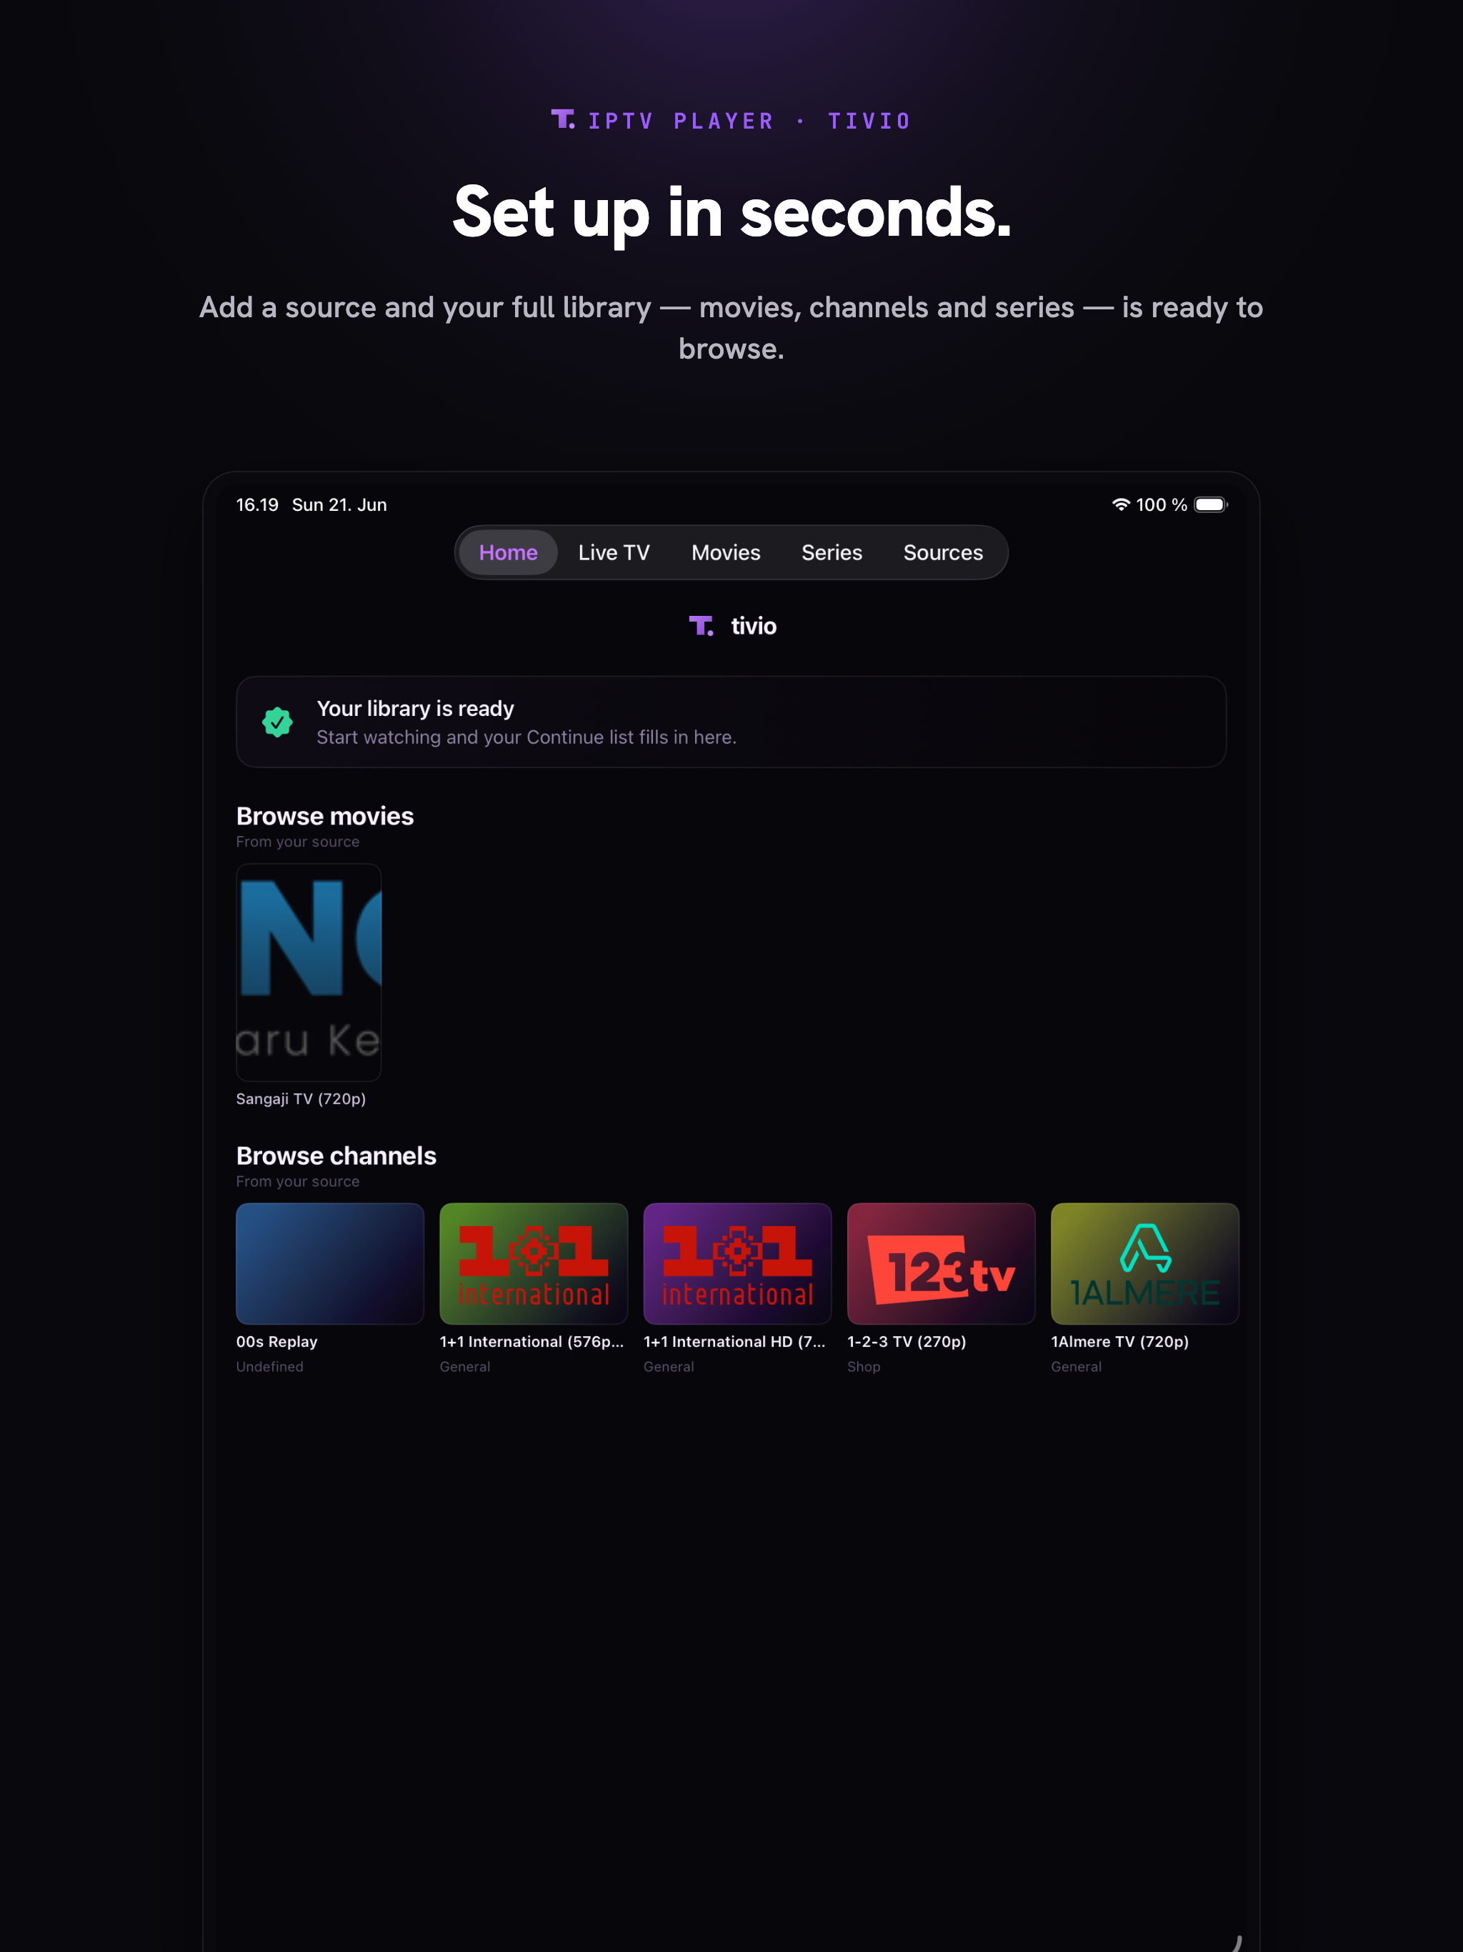The width and height of the screenshot is (1463, 1952).
Task: Click the 'Your library is ready' title
Action: click(415, 709)
